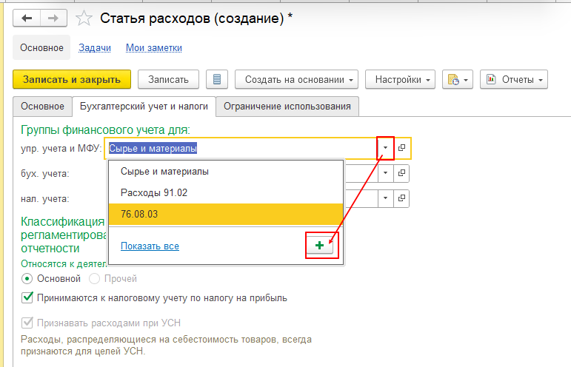Open form for упр. учета и МФУ field
The image size is (571, 367).
click(x=402, y=148)
